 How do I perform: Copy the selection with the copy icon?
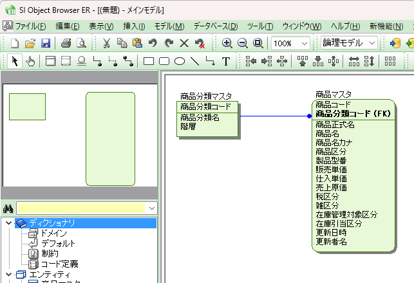coord(122,43)
